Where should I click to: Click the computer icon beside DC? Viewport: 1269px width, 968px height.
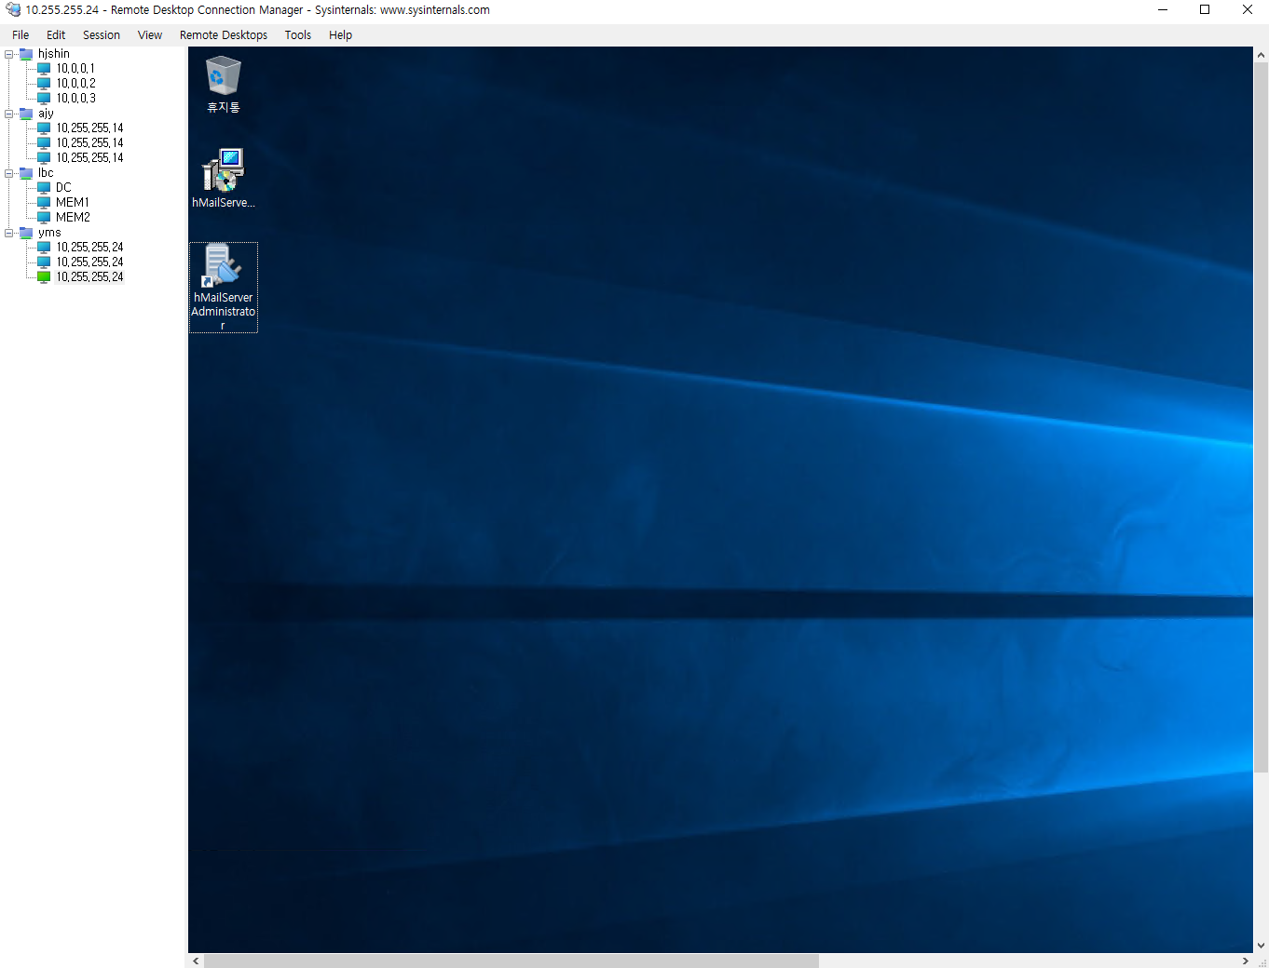[x=44, y=188]
